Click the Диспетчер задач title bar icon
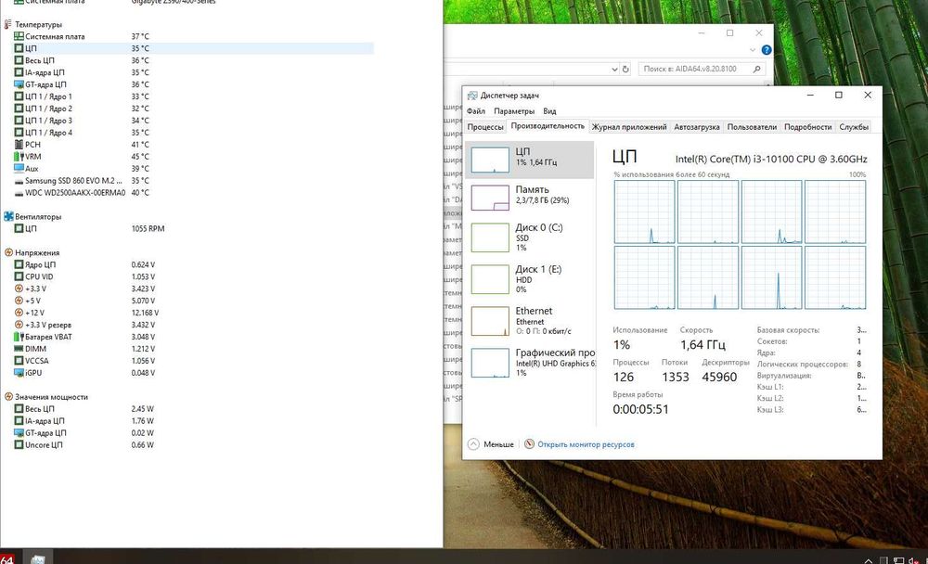 tap(472, 96)
